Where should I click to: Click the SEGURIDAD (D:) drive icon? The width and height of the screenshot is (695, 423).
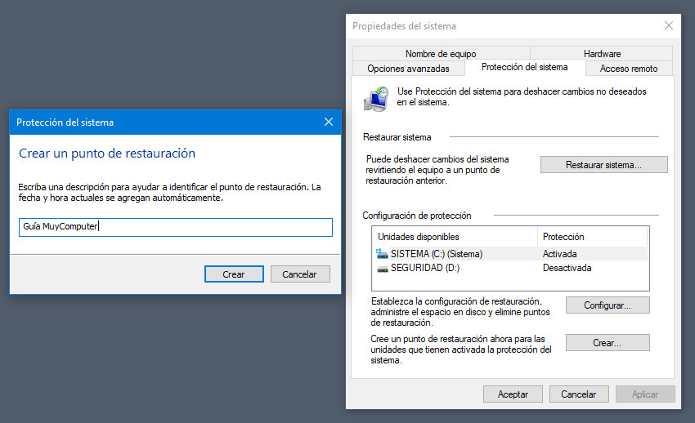(x=382, y=269)
